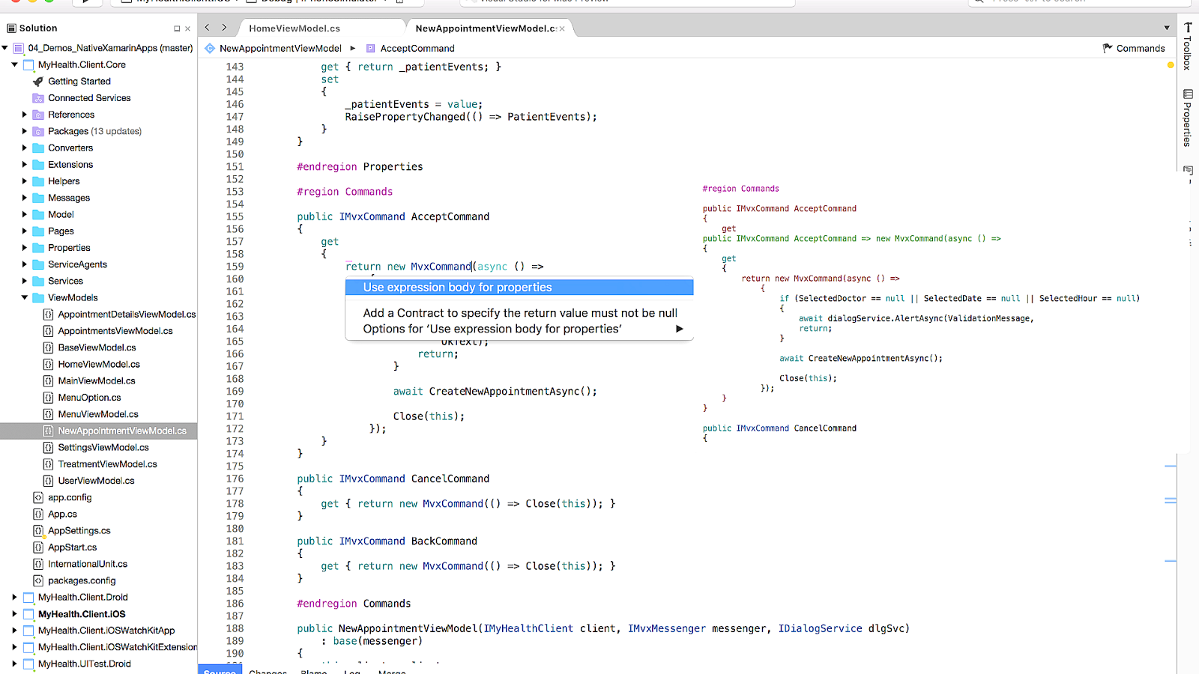Collapse the MyHealth.Client.Core project
This screenshot has width=1199, height=674.
[x=14, y=64]
